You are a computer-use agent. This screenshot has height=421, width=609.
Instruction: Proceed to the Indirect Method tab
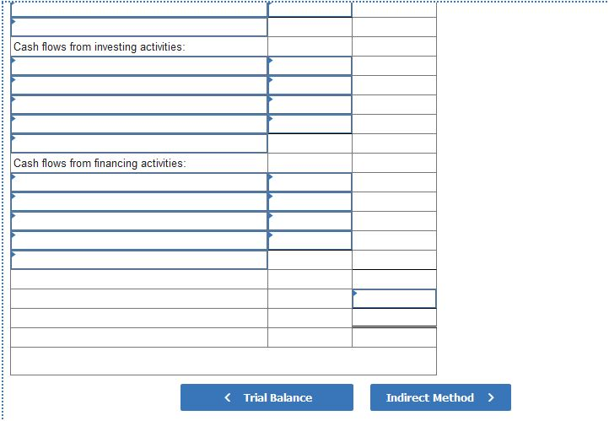point(440,397)
